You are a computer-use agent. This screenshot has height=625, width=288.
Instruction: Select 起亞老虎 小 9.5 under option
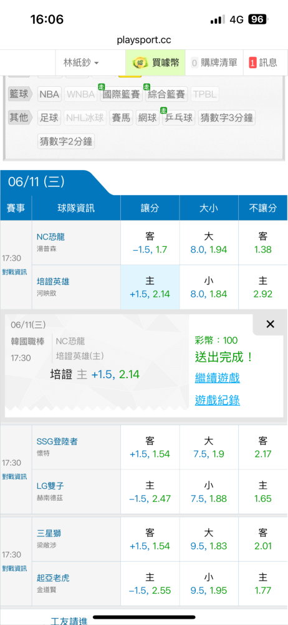(x=209, y=583)
